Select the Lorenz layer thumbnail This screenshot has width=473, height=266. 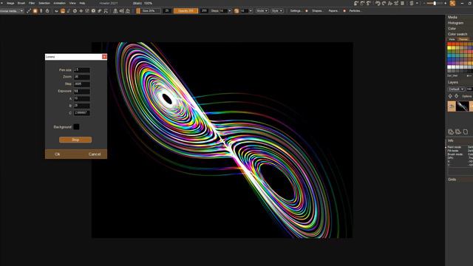point(462,106)
